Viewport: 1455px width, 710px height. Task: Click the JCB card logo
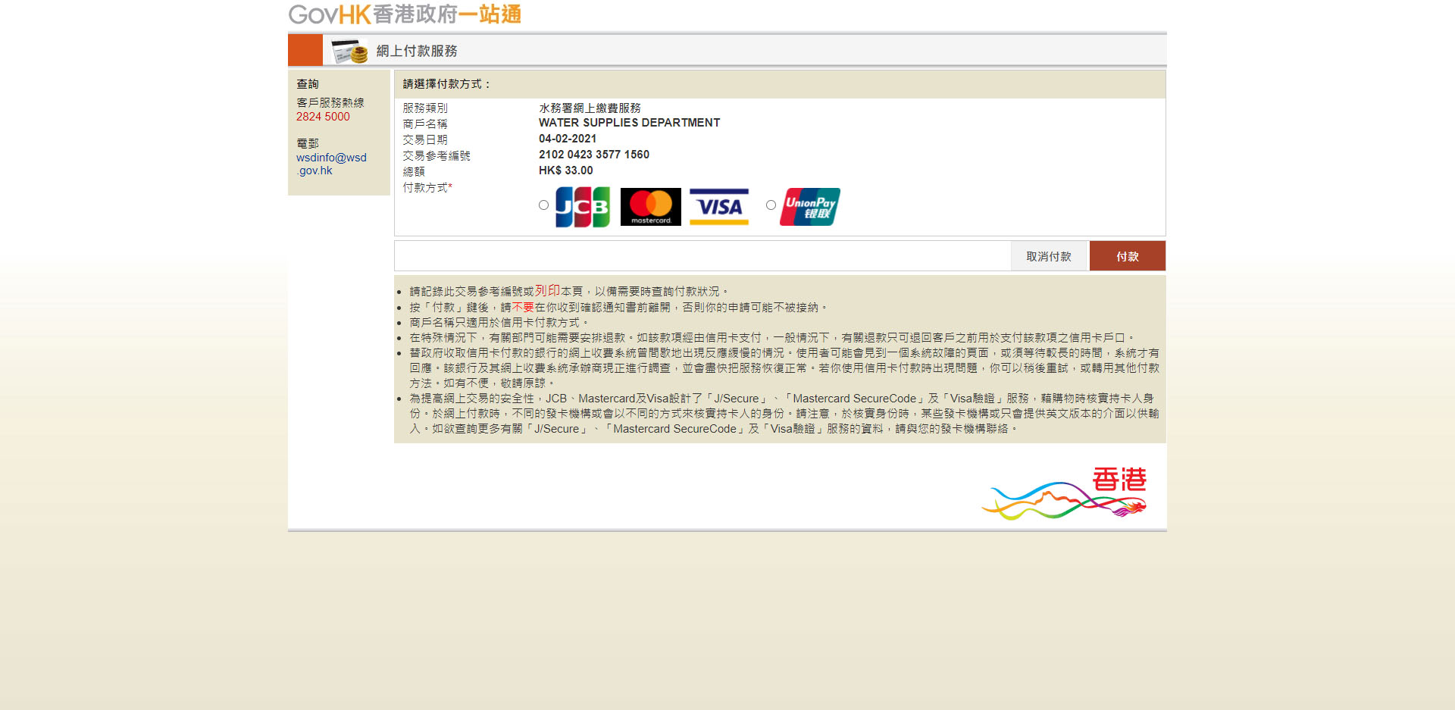pyautogui.click(x=583, y=207)
